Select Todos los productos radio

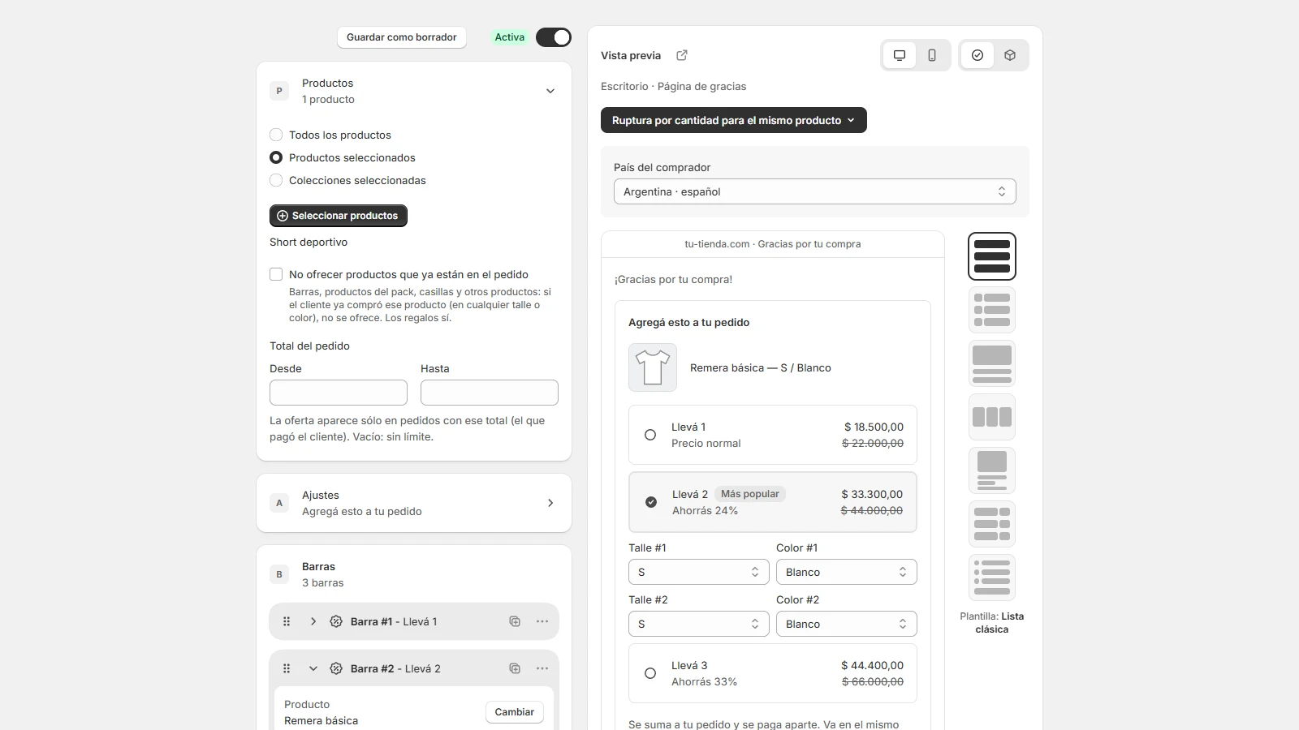tap(276, 135)
